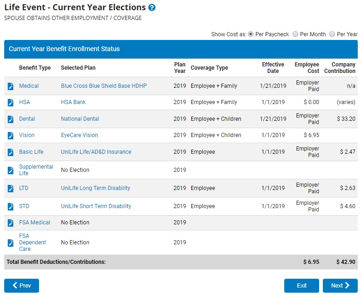Show cost as Per Year

332,34
